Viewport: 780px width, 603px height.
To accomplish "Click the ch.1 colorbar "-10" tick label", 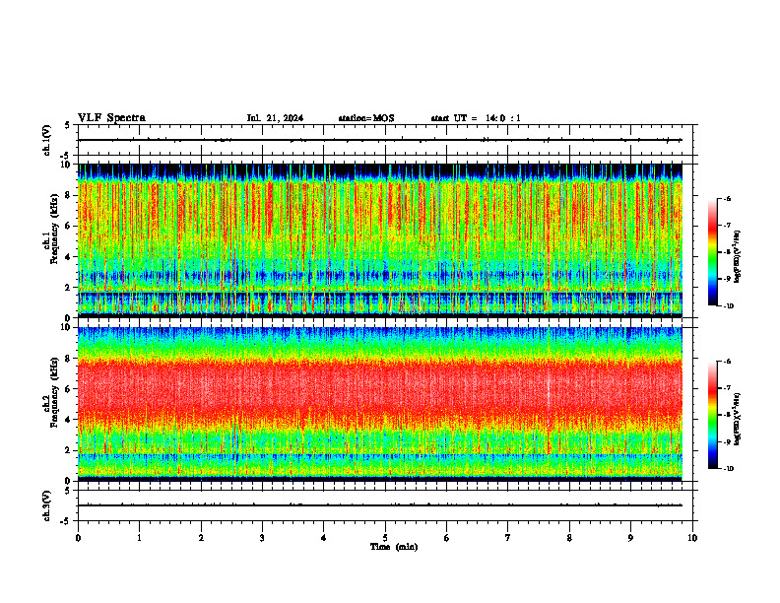I will 728,306.
